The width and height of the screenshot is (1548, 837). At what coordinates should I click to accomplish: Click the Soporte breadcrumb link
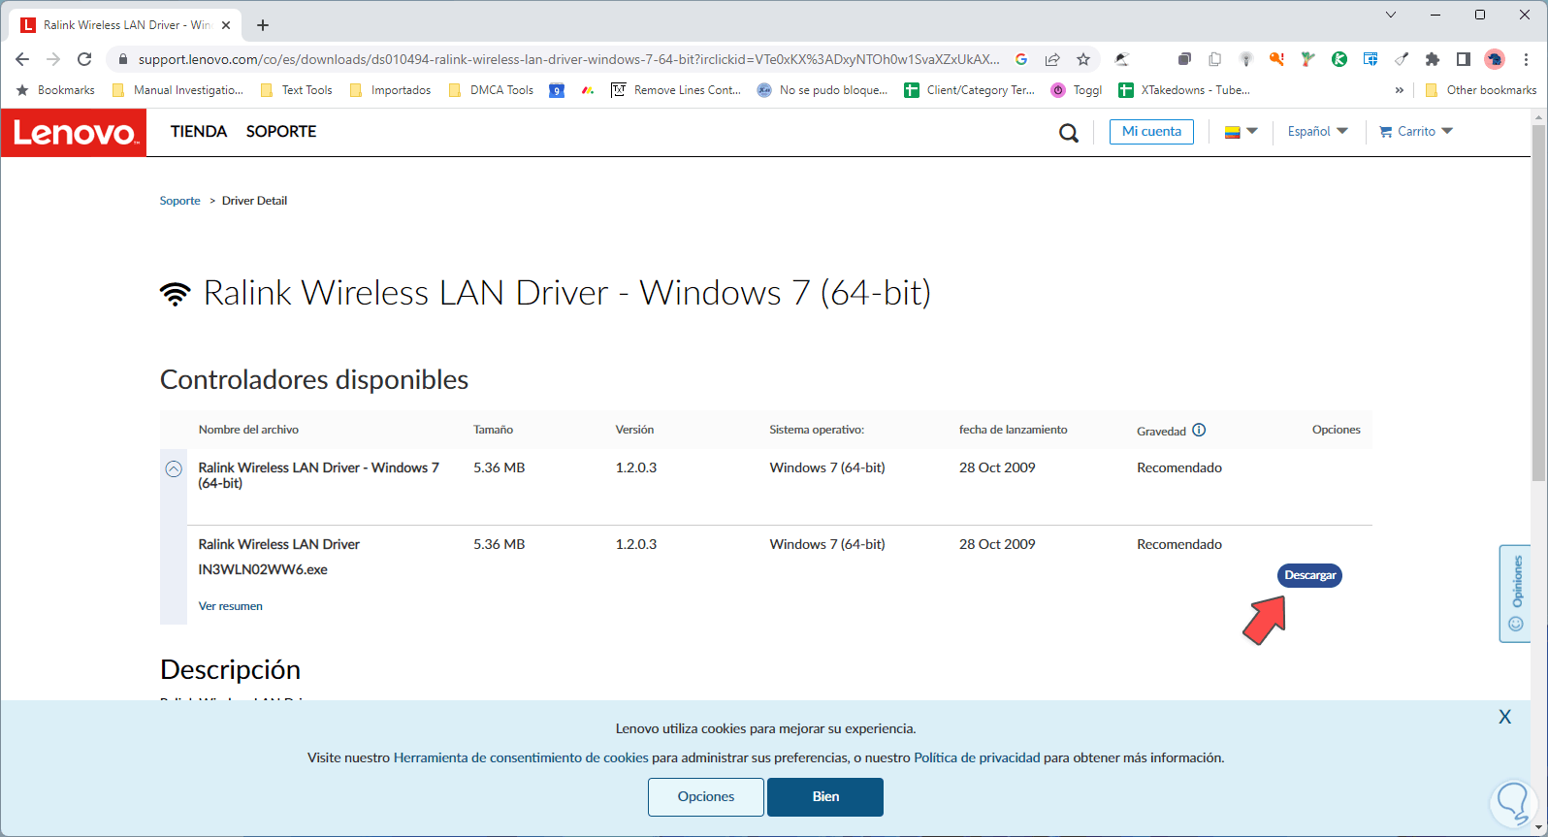tap(179, 201)
